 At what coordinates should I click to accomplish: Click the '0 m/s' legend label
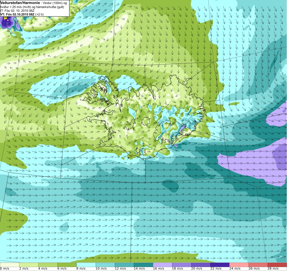tap(5, 269)
